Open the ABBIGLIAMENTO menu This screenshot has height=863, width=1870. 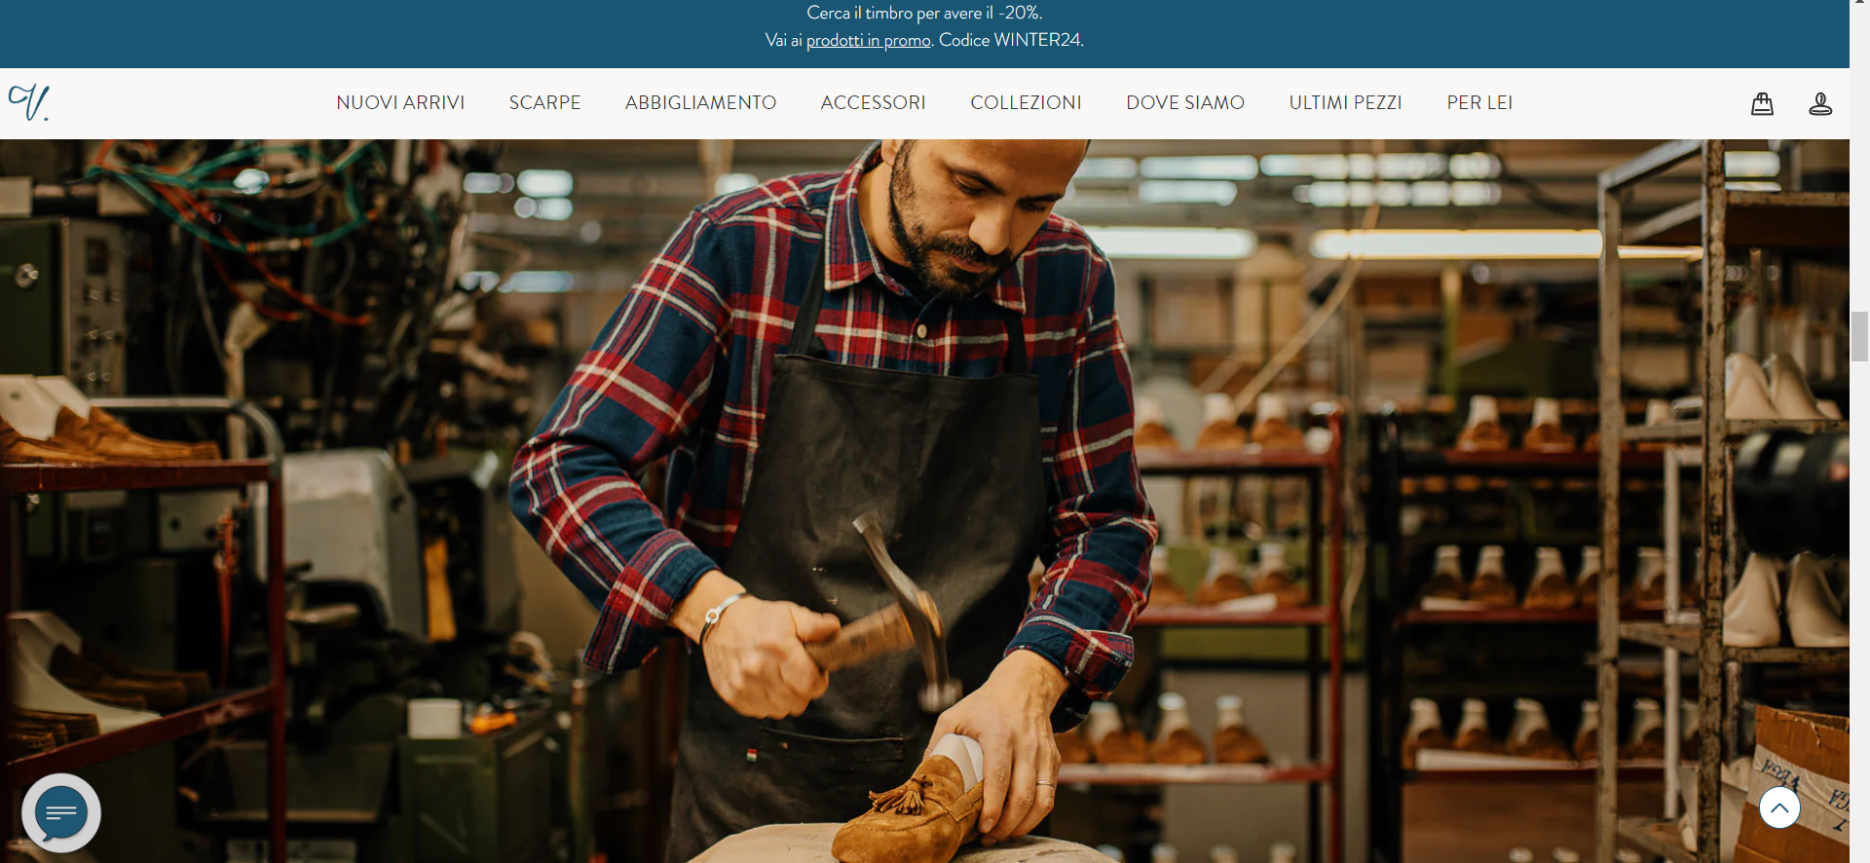(700, 102)
